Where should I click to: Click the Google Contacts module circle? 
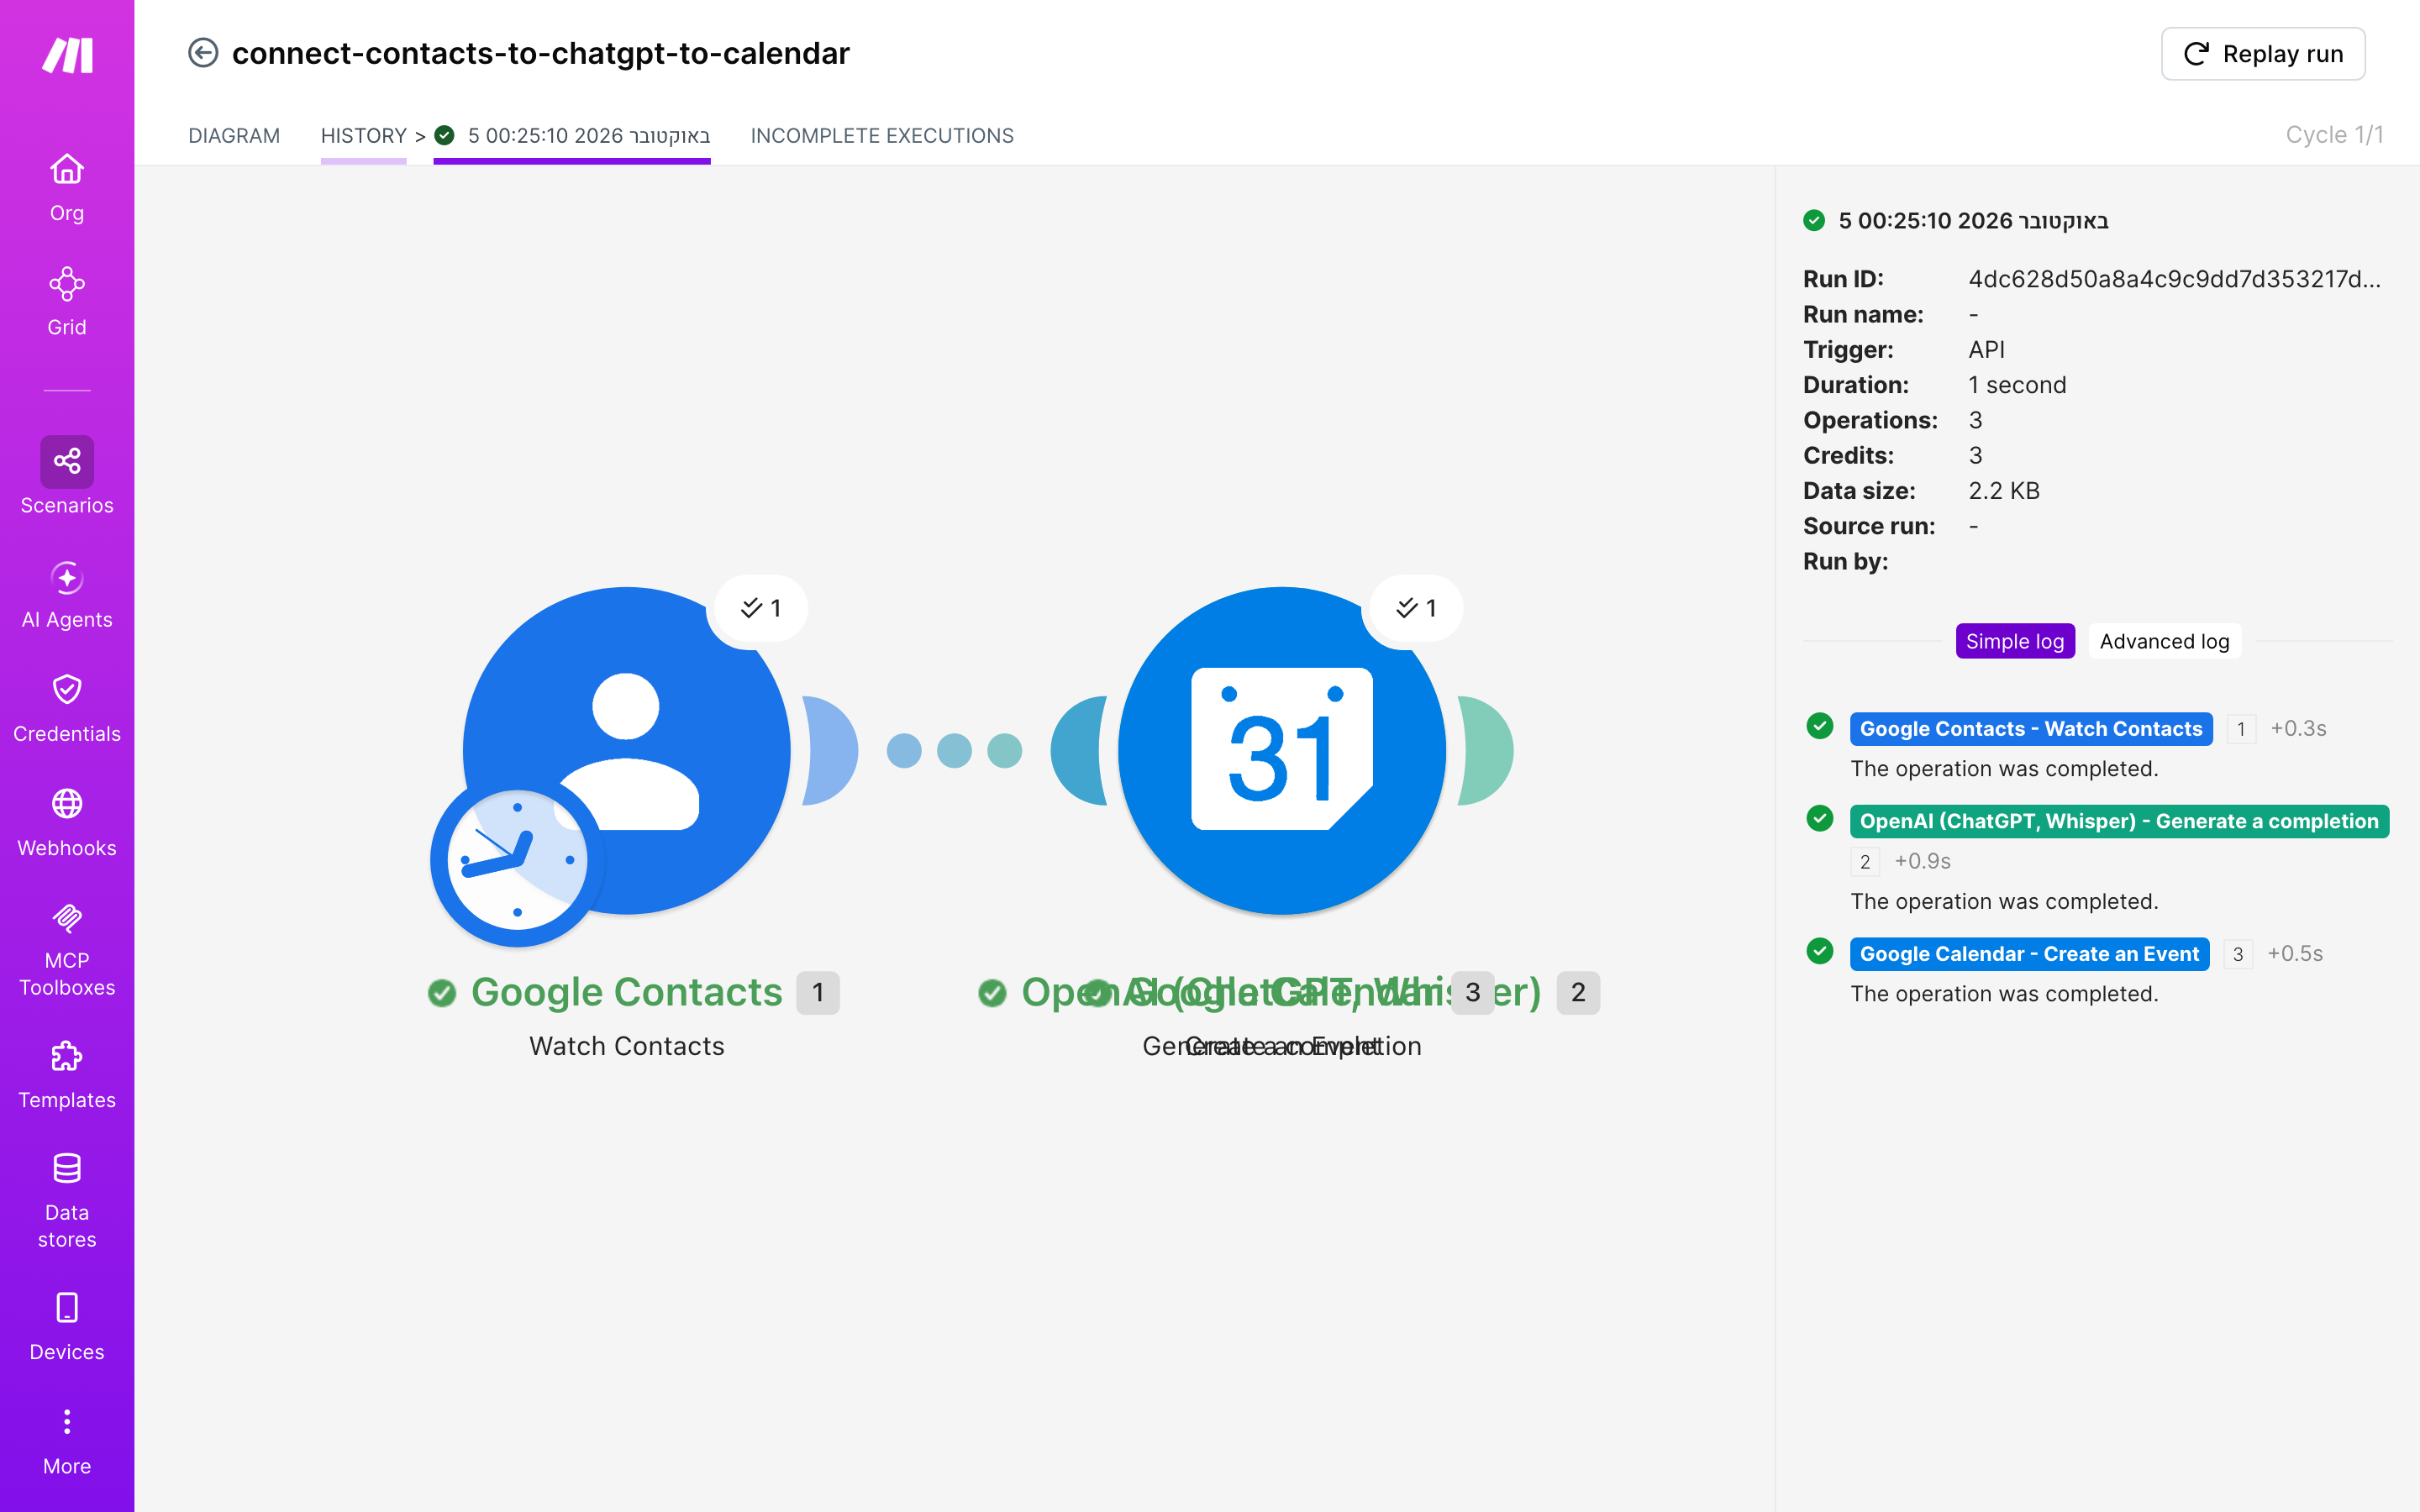pos(627,750)
